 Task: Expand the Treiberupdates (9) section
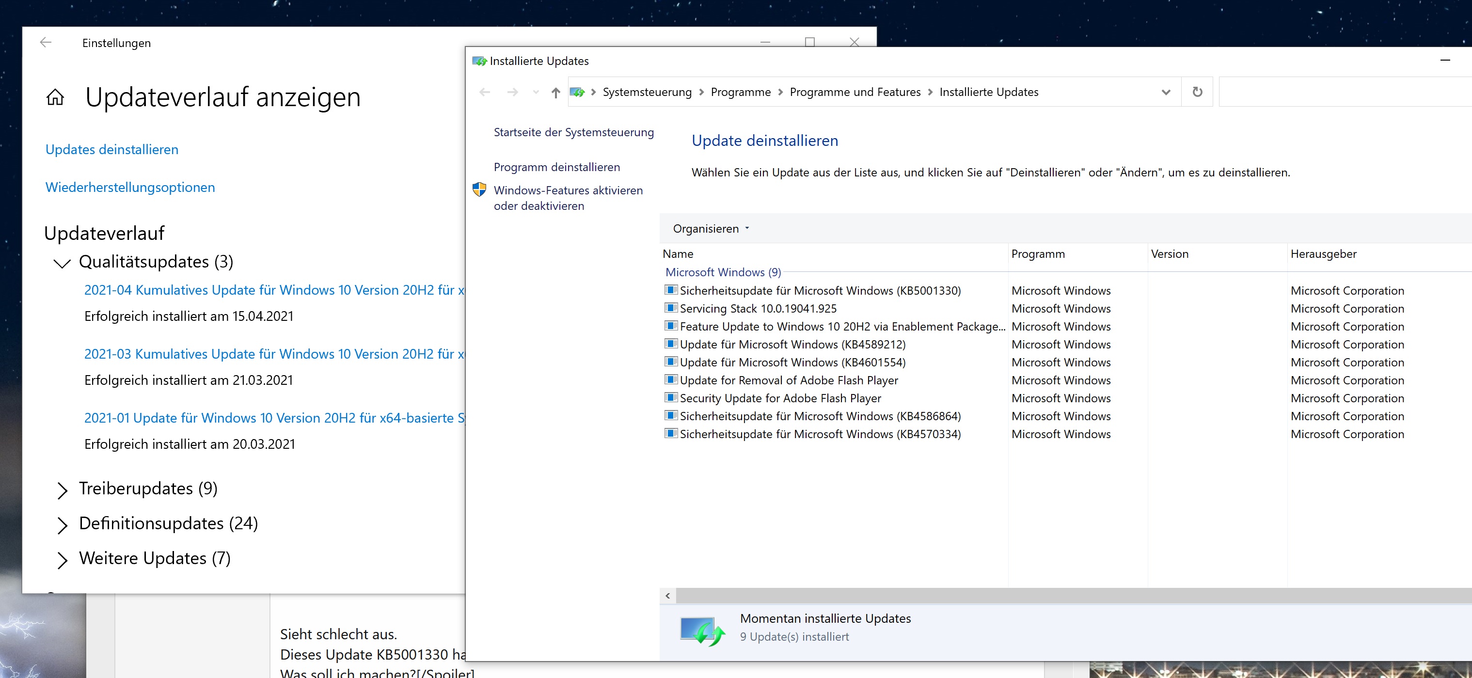(63, 489)
